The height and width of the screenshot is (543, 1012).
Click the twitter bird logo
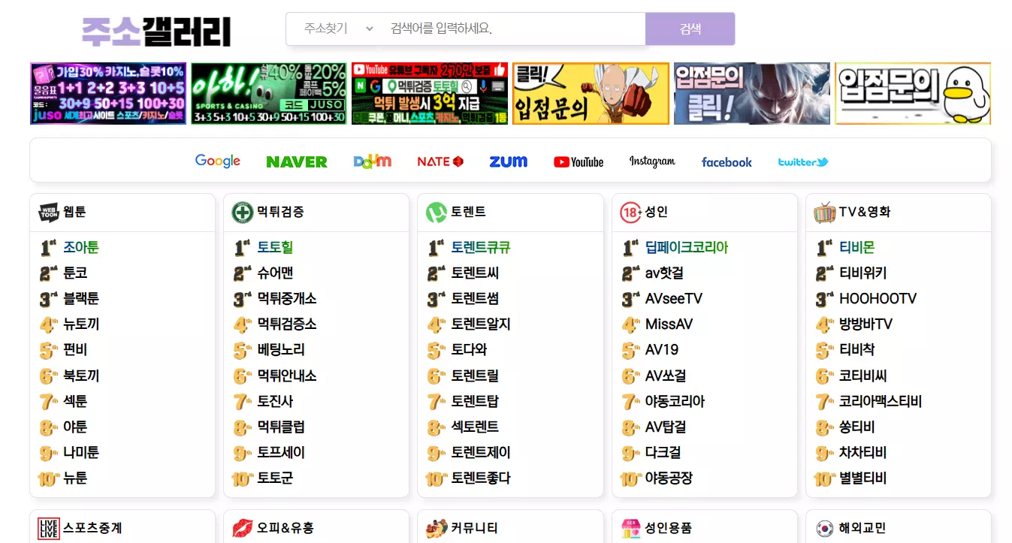tap(803, 161)
